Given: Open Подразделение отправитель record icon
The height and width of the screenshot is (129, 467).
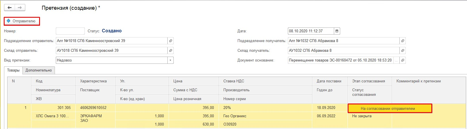Looking at the screenshot, I should point(171,41).
